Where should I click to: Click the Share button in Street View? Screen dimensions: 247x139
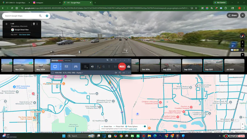pyautogui.click(x=232, y=15)
